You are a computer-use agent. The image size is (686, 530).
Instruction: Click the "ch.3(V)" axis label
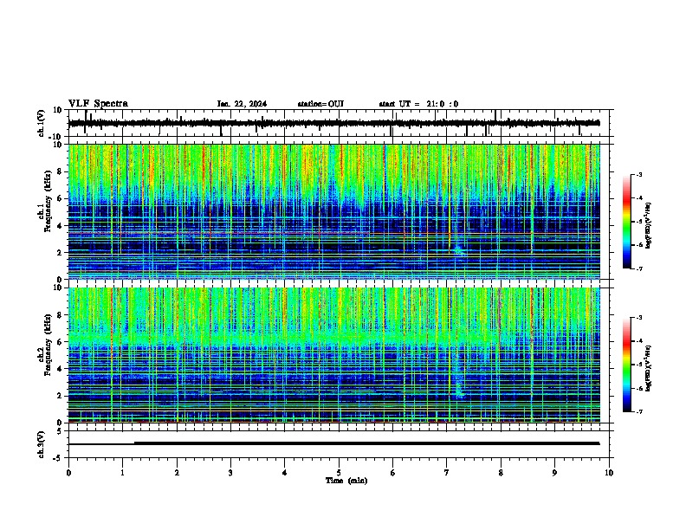(42, 444)
